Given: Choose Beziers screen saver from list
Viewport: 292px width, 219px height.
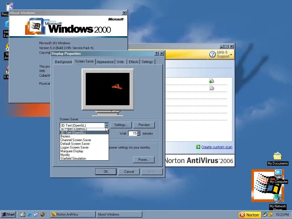Looking at the screenshot, I should (x=84, y=136).
